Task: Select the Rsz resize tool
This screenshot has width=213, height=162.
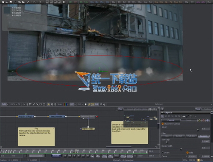Action: tap(209, 2)
